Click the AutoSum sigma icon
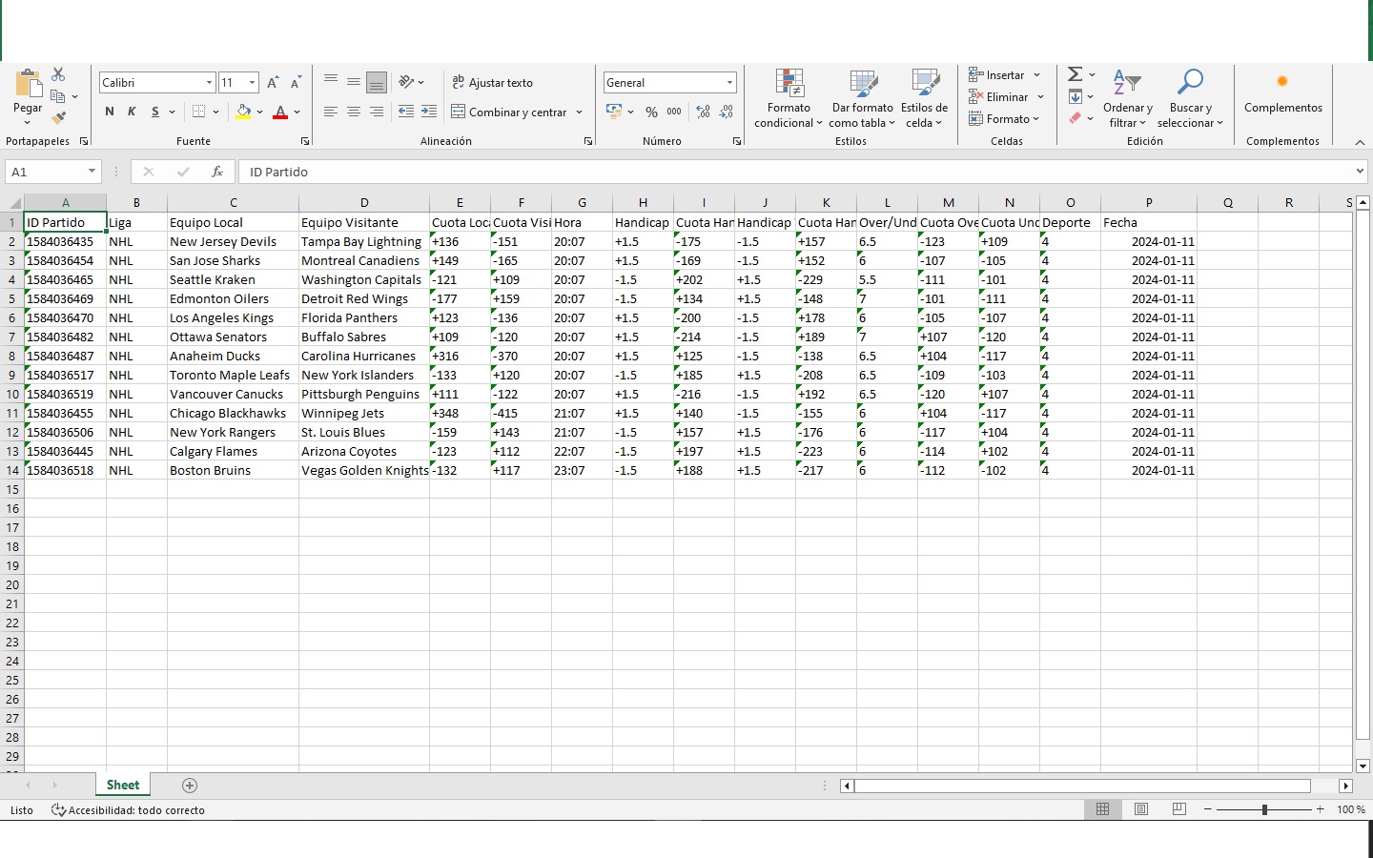This screenshot has width=1373, height=858. 1075,74
